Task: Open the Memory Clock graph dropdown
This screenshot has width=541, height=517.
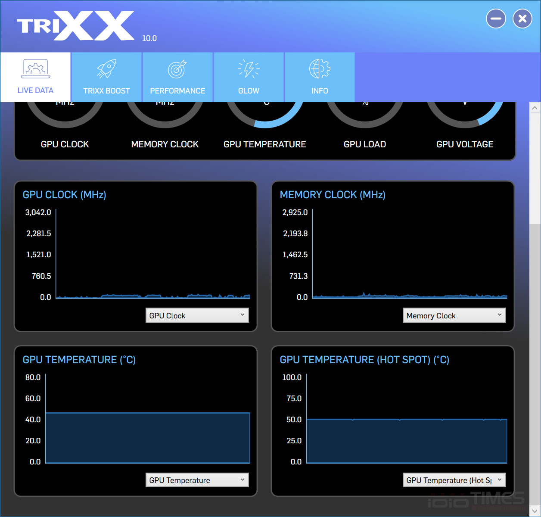Action: (454, 315)
